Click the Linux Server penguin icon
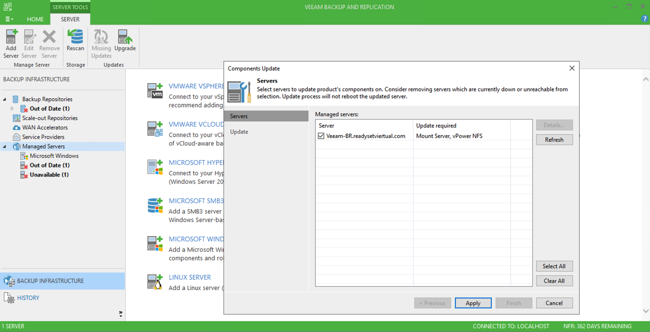The image size is (650, 332). tap(155, 281)
